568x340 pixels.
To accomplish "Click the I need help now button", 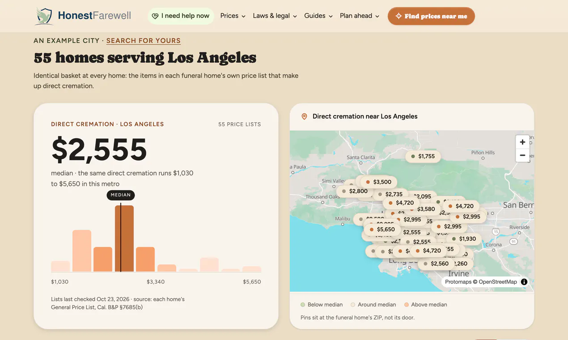I will (x=181, y=16).
